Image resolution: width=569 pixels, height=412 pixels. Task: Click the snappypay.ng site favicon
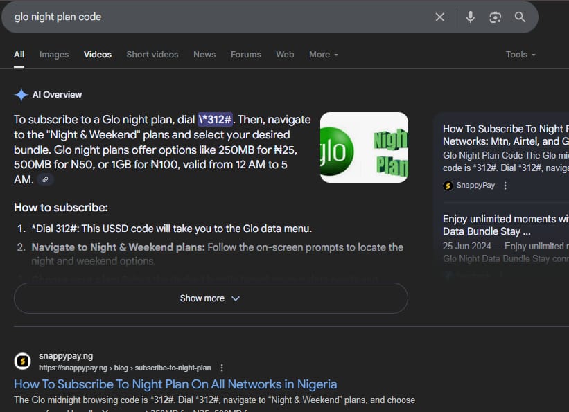coord(23,361)
